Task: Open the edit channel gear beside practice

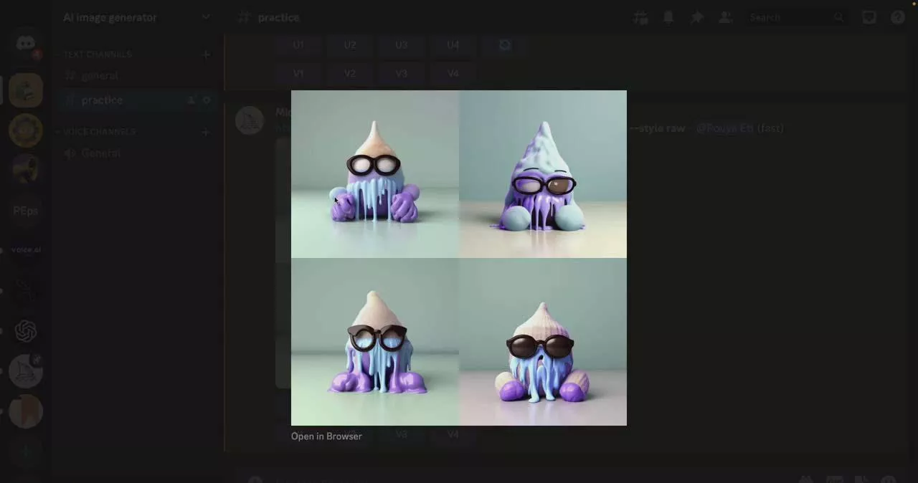Action: pos(207,100)
